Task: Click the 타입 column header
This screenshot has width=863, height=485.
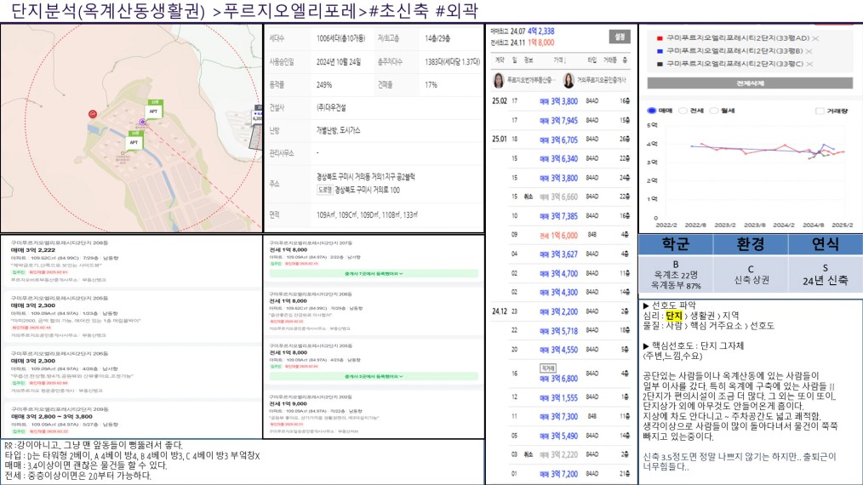Action: [x=592, y=60]
